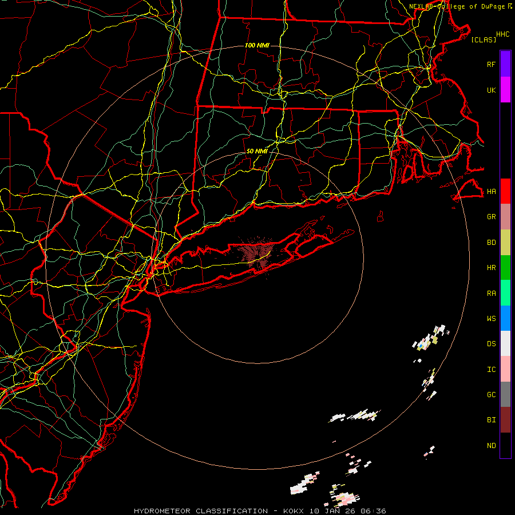Click the white DS legend swatch
This screenshot has height=515, width=515.
[505, 343]
